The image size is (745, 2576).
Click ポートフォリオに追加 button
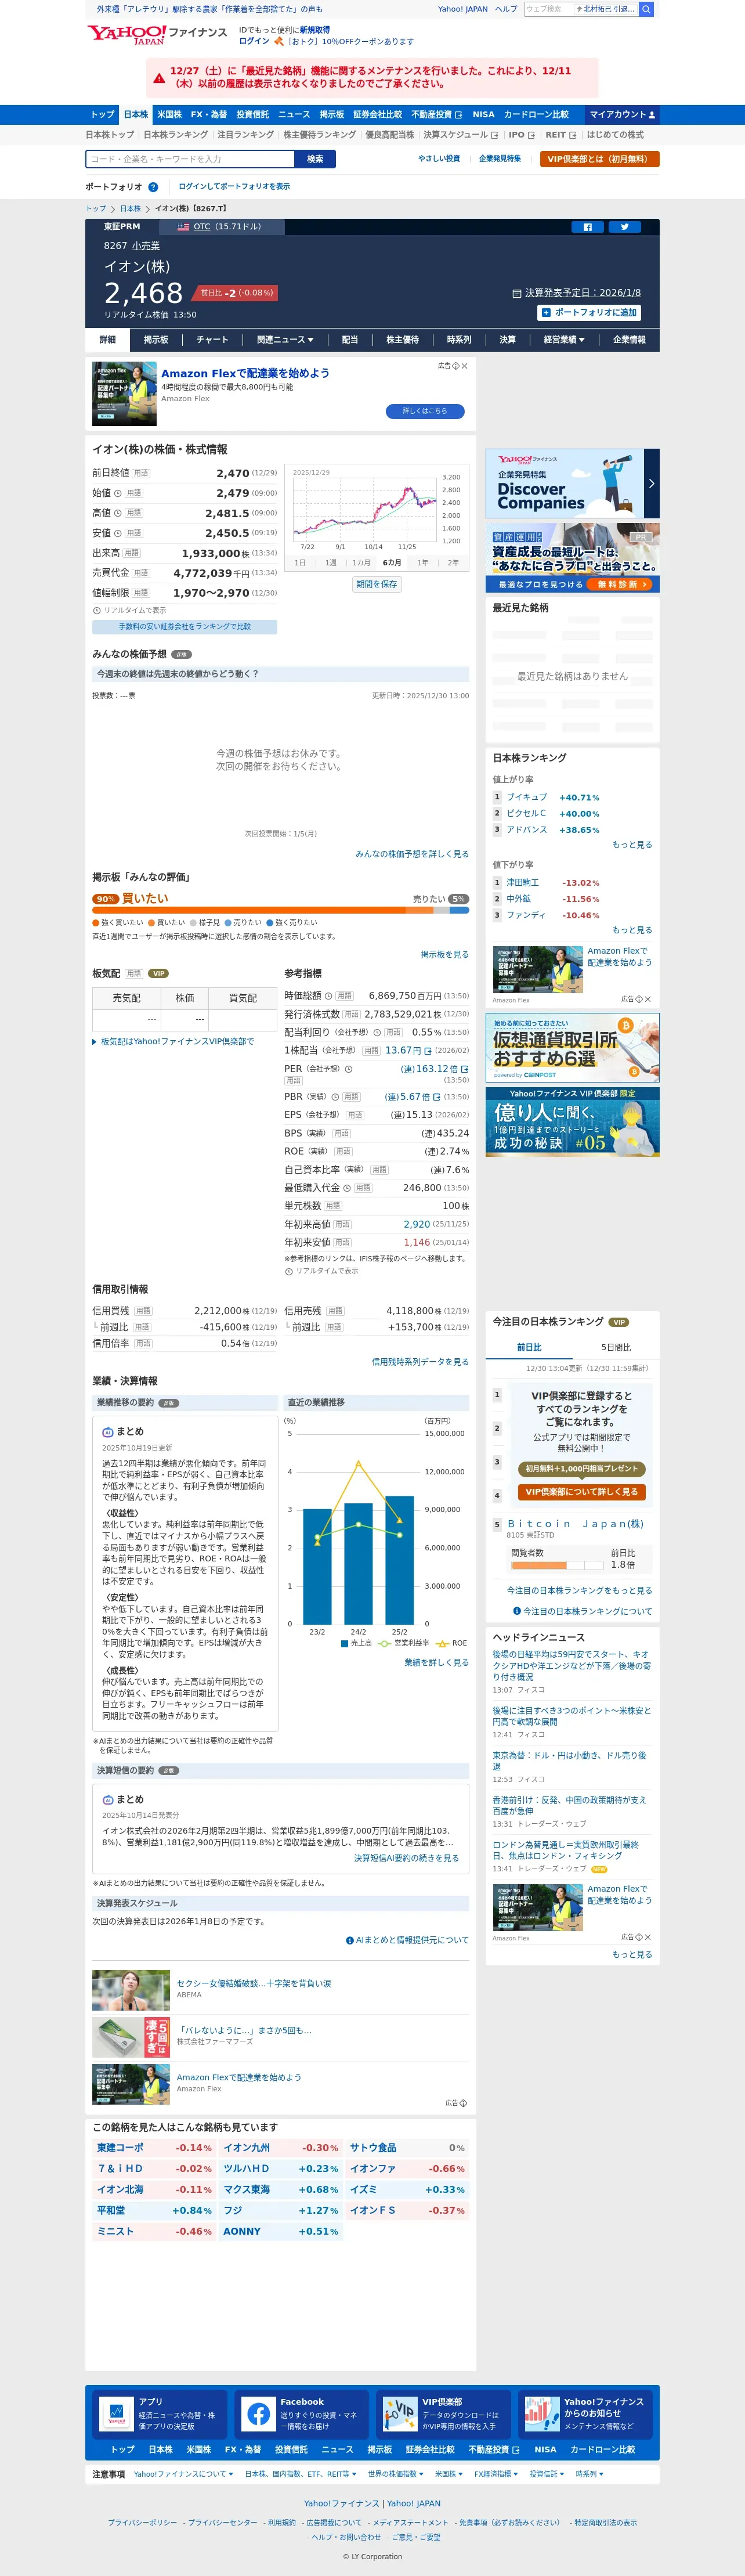pyautogui.click(x=589, y=313)
